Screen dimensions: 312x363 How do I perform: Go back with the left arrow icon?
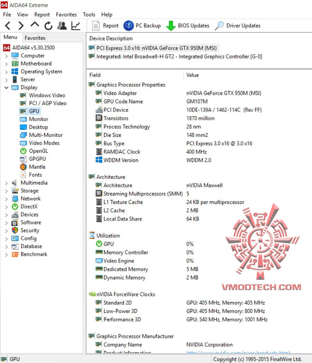click(8, 26)
